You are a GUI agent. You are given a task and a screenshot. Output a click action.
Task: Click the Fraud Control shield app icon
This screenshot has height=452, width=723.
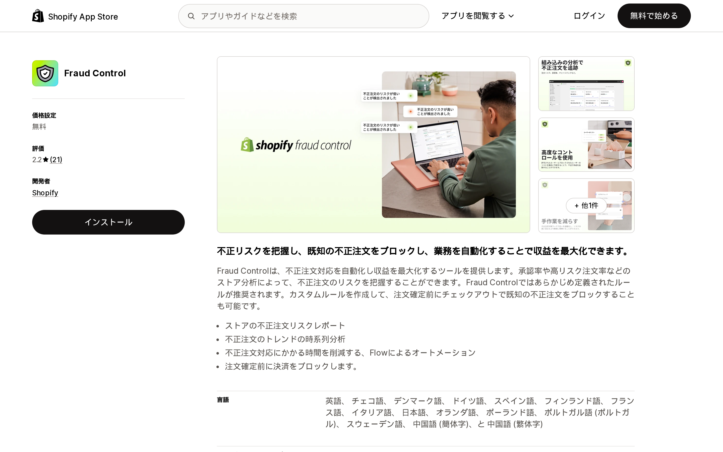(x=45, y=73)
